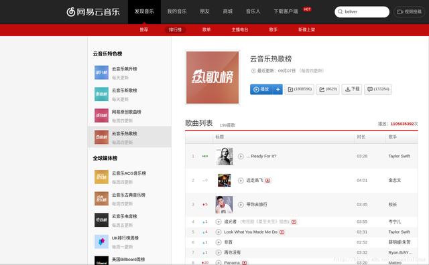Click the 带你去旅行 album cover

(225, 204)
